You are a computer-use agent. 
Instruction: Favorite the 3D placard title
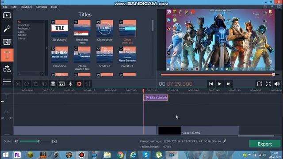[x=53, y=22]
